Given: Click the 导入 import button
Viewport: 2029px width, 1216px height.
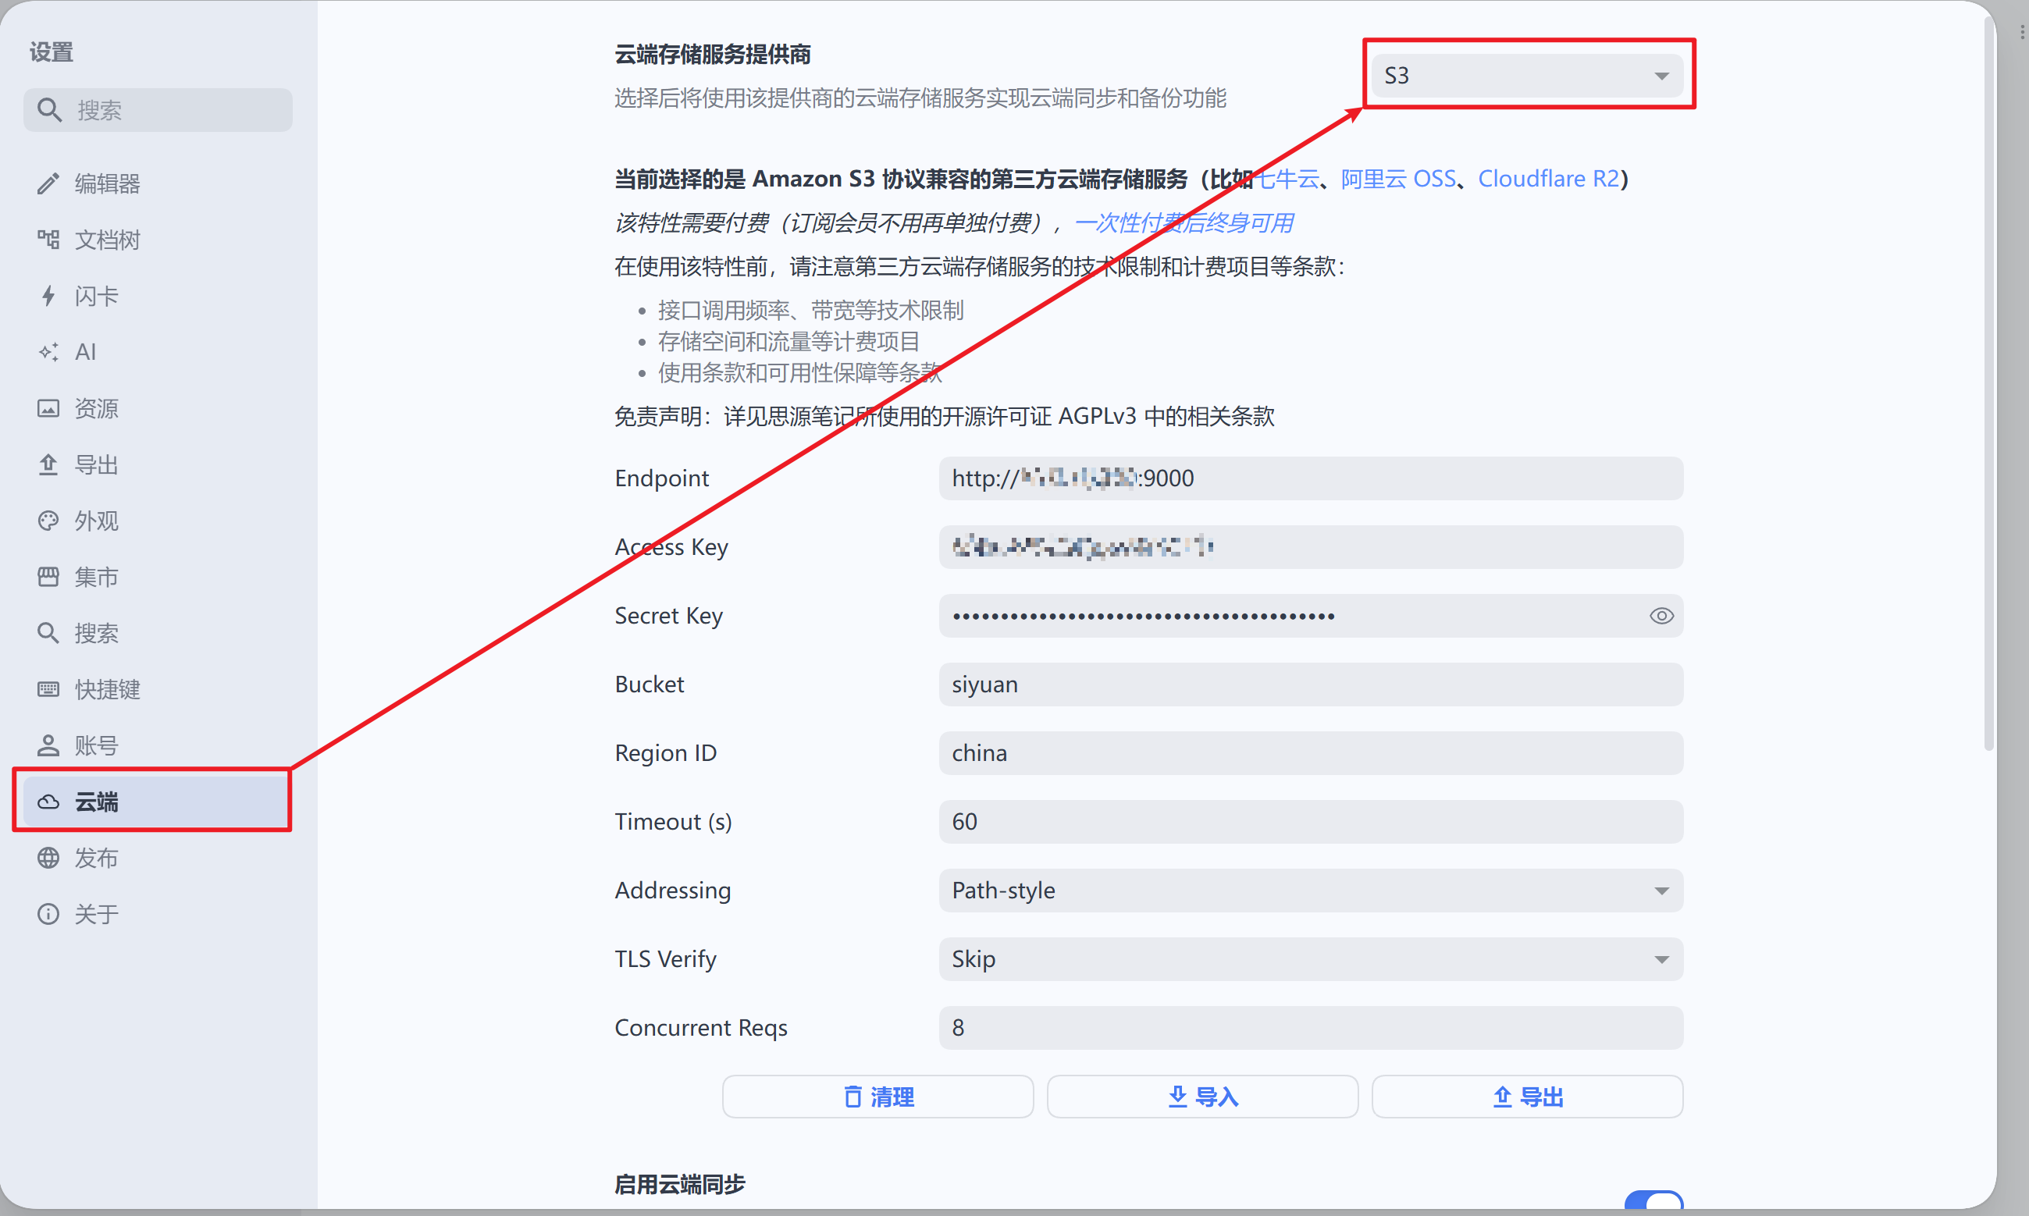Looking at the screenshot, I should coord(1202,1097).
